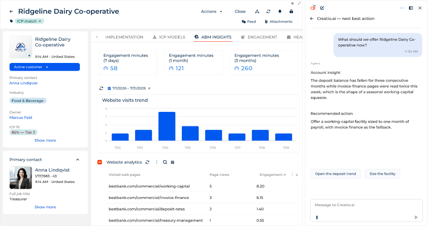
Task: Click the Anna Lindqvist primary contact link
Action: (24, 83)
